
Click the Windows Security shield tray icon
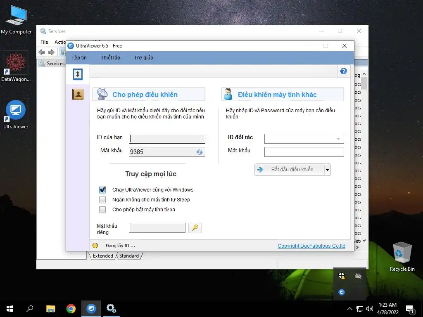342,276
